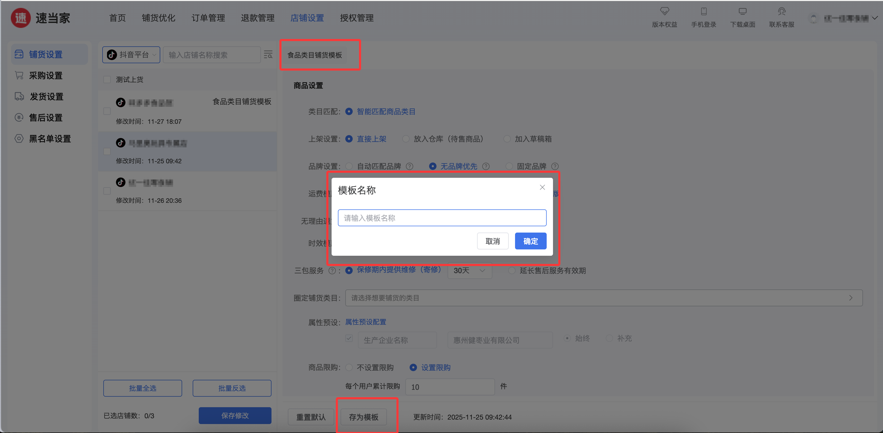Click help icon beside 三包服务
The width and height of the screenshot is (883, 433).
332,271
